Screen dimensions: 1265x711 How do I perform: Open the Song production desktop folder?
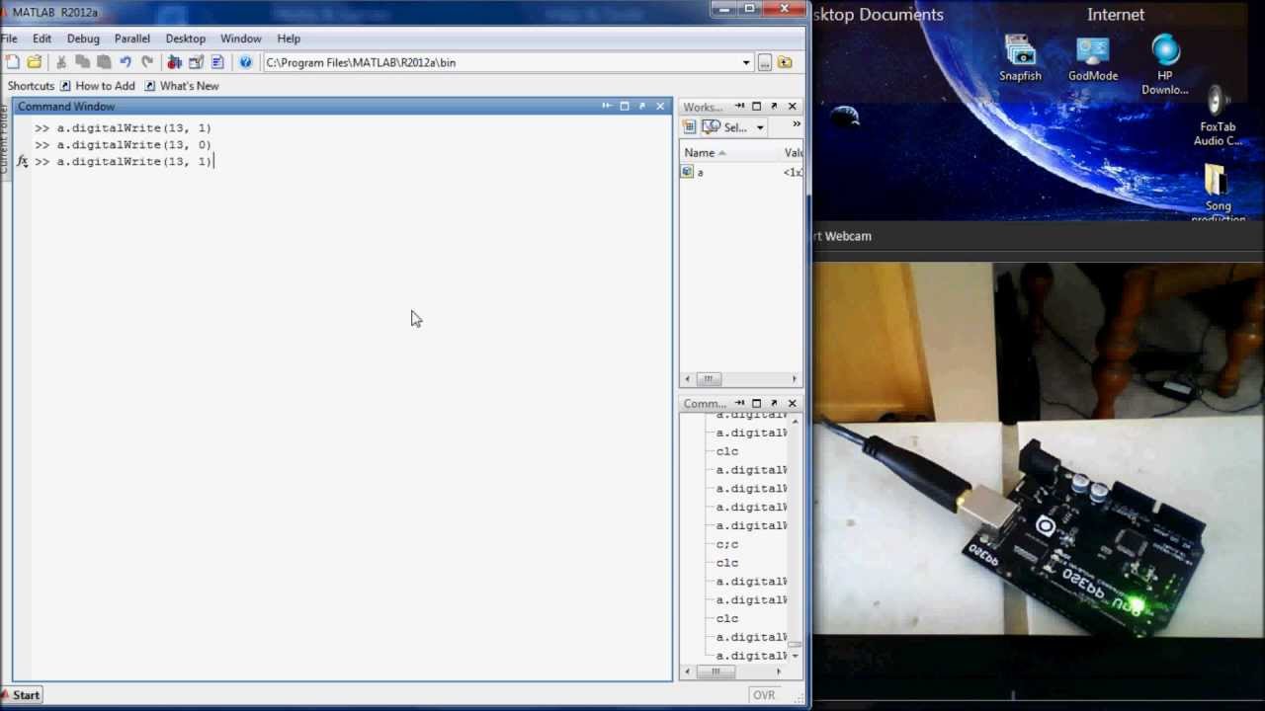pos(1218,194)
